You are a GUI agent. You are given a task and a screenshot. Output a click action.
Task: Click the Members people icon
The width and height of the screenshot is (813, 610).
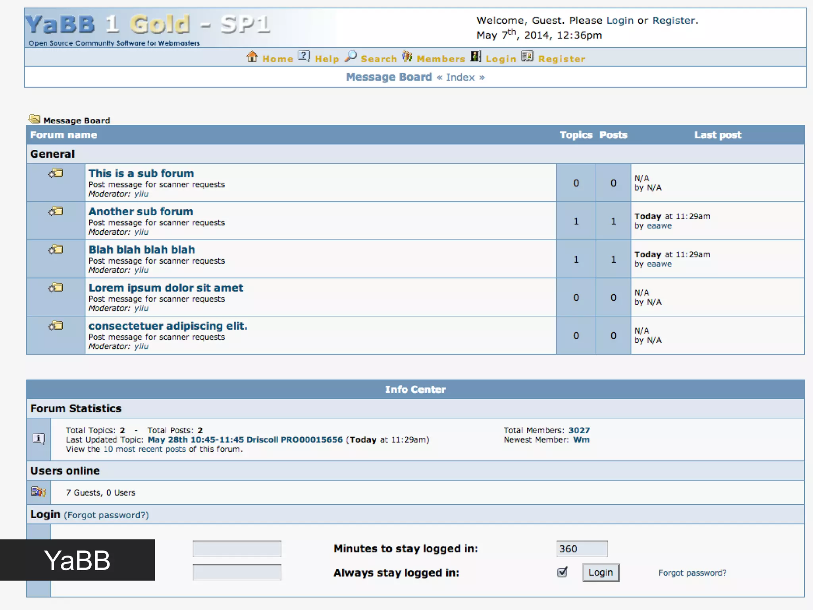coord(407,56)
